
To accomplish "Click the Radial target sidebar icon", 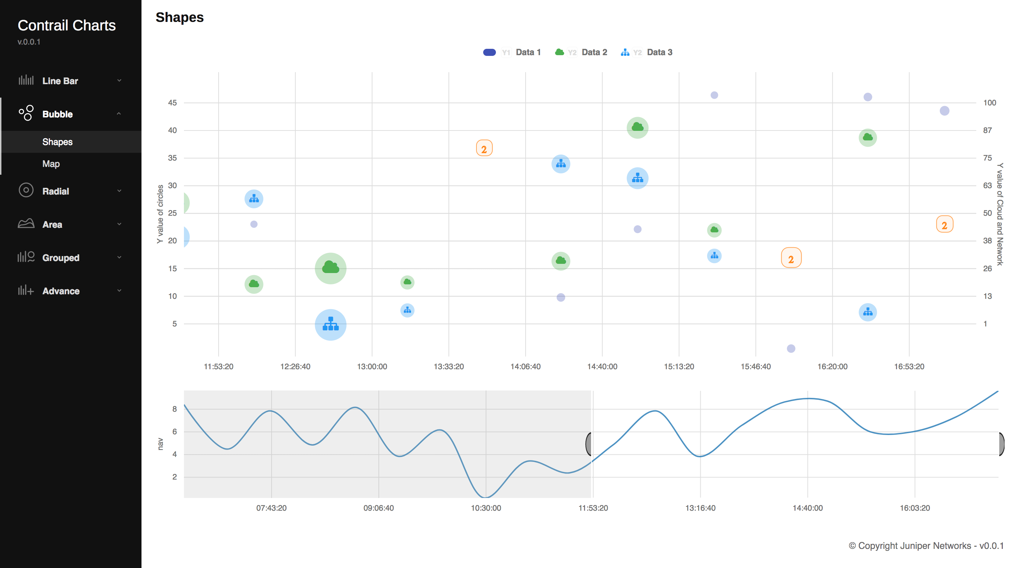I will tap(26, 190).
